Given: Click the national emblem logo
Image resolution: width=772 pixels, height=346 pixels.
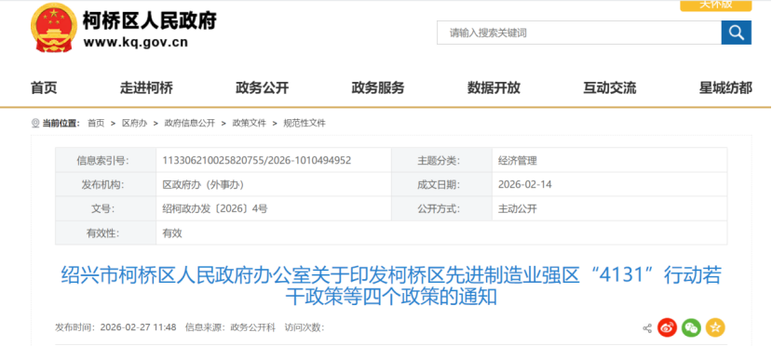Looking at the screenshot, I should click(x=54, y=27).
